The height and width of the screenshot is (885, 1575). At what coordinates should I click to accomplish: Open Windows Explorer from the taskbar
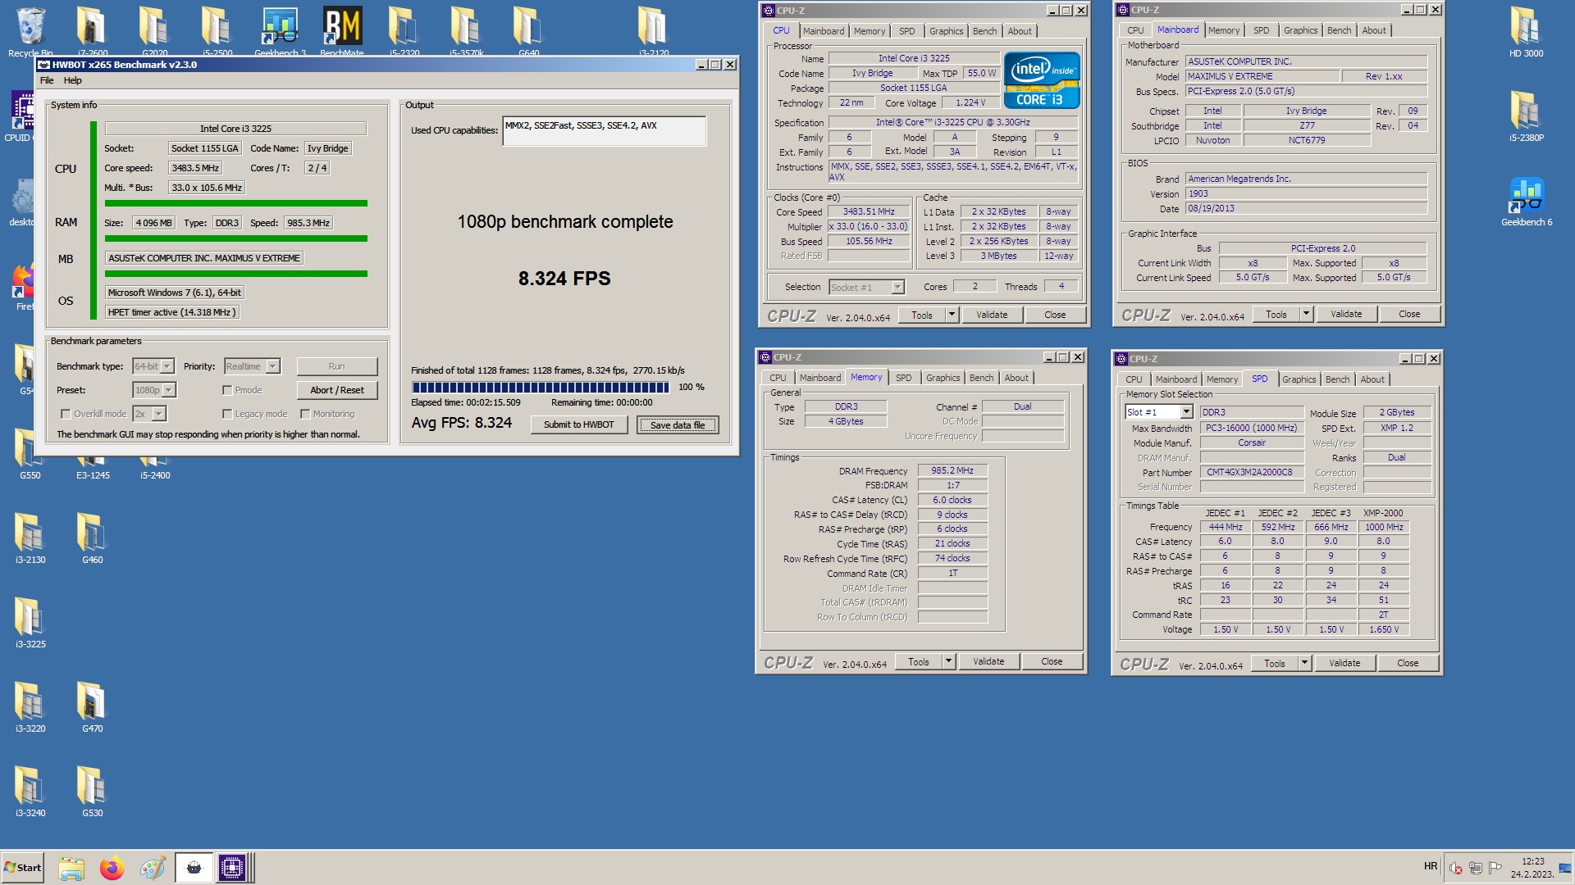[71, 868]
